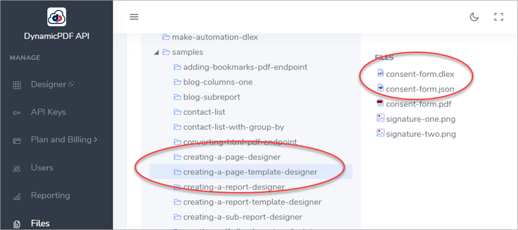Screen dimensions: 518x230
Task: Click the hamburger menu icon
Action: point(134,17)
